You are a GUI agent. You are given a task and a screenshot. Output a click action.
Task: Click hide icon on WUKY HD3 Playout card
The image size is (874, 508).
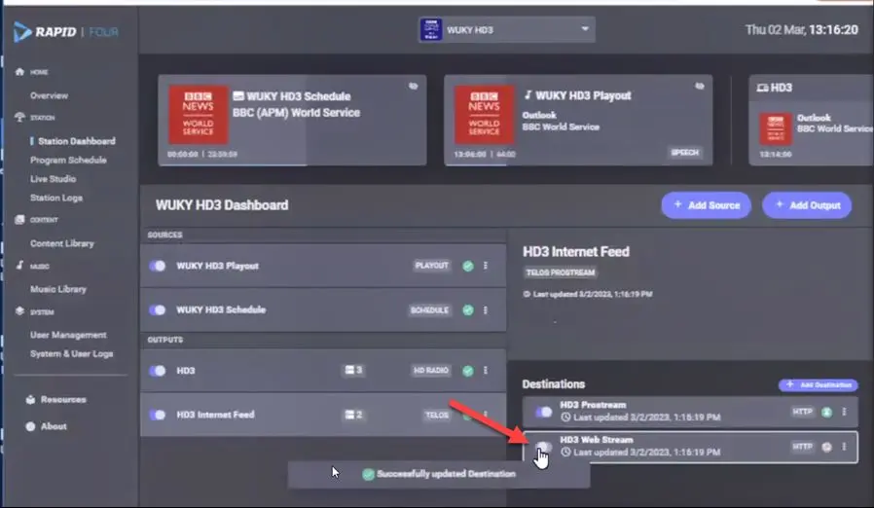[x=700, y=86]
